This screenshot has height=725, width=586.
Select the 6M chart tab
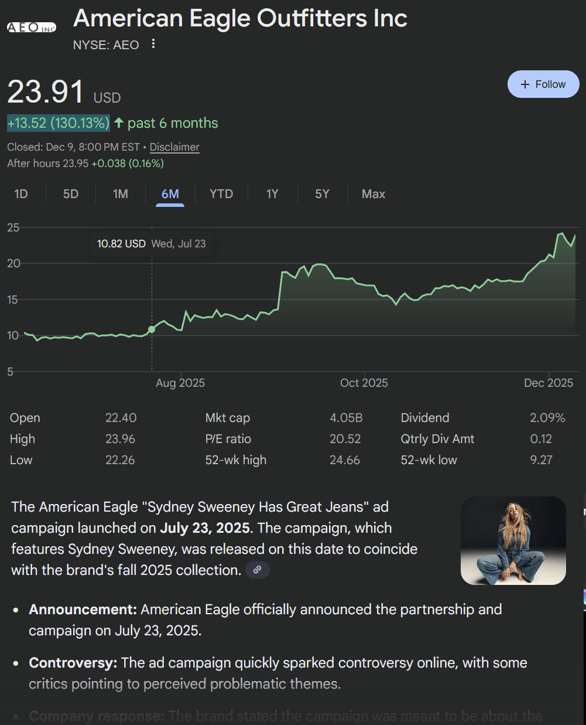tap(170, 194)
